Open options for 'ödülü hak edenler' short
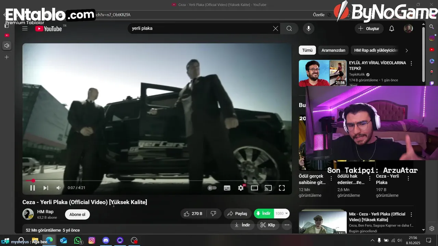 370,178
